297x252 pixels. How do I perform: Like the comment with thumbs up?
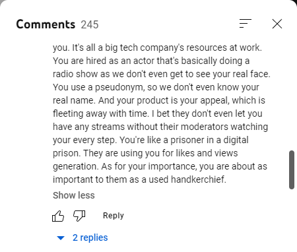58,216
